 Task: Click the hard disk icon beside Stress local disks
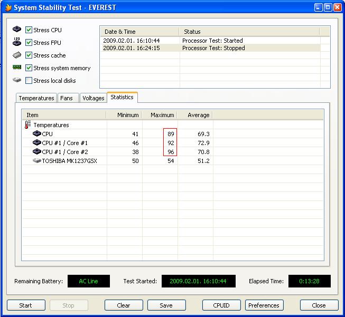(17, 80)
